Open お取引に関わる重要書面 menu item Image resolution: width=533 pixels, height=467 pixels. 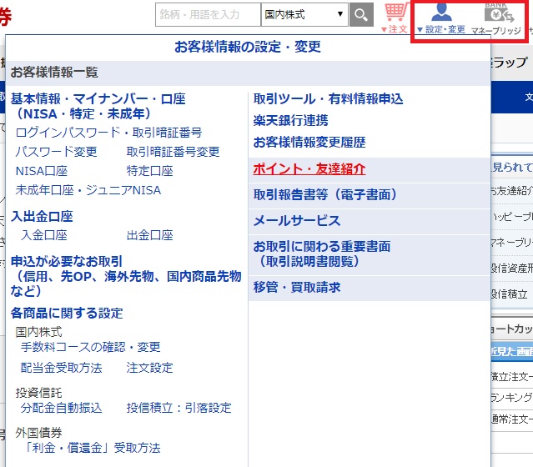tap(370, 254)
